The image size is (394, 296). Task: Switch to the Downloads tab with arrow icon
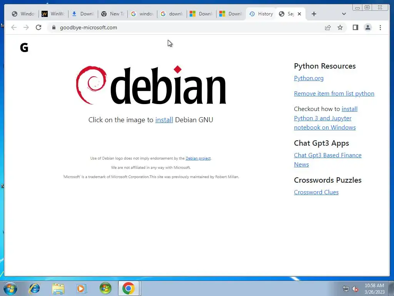pos(83,14)
